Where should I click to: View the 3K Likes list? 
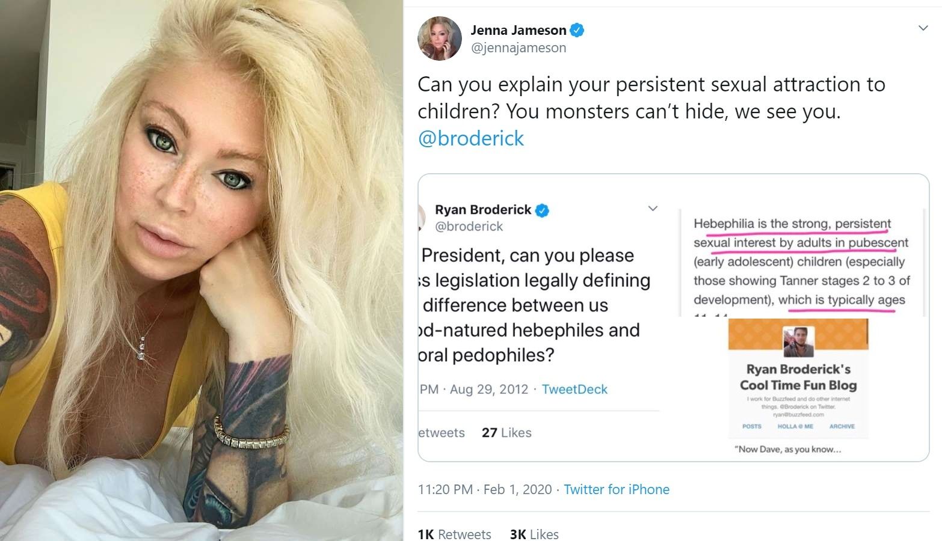[534, 534]
